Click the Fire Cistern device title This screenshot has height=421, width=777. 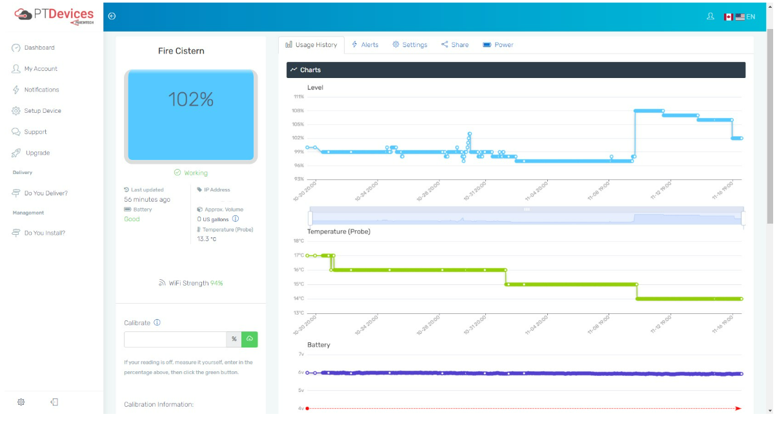point(181,51)
